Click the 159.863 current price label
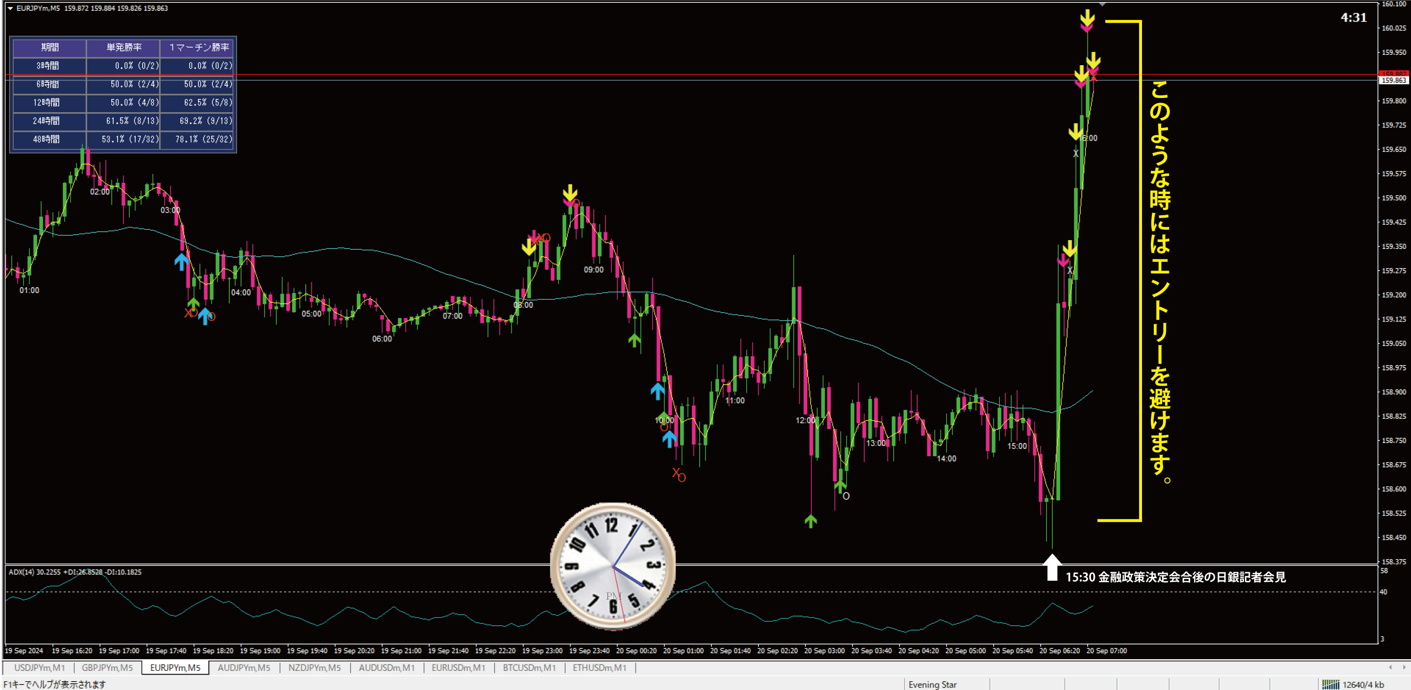Viewport: 1411px width, 690px height. (1393, 80)
